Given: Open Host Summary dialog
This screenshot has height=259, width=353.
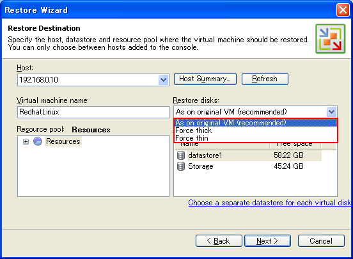Looking at the screenshot, I should pyautogui.click(x=205, y=79).
